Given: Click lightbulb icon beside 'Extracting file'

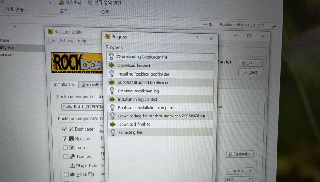Looking at the screenshot, I should 113,132.
